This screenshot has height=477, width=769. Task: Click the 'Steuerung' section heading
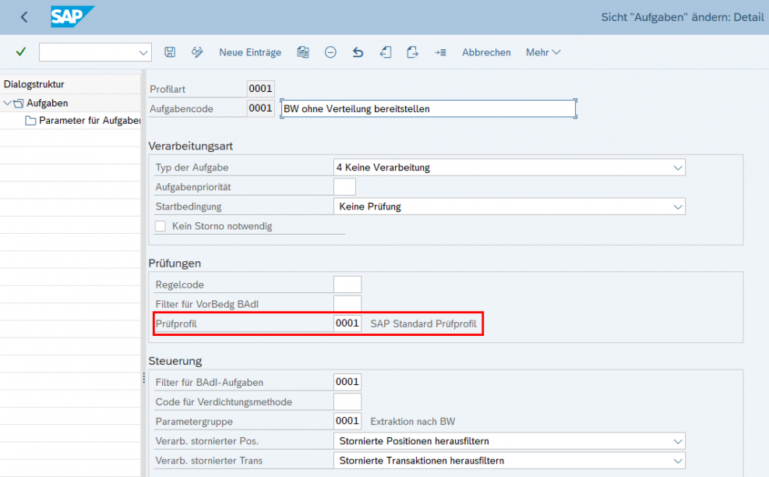click(175, 361)
